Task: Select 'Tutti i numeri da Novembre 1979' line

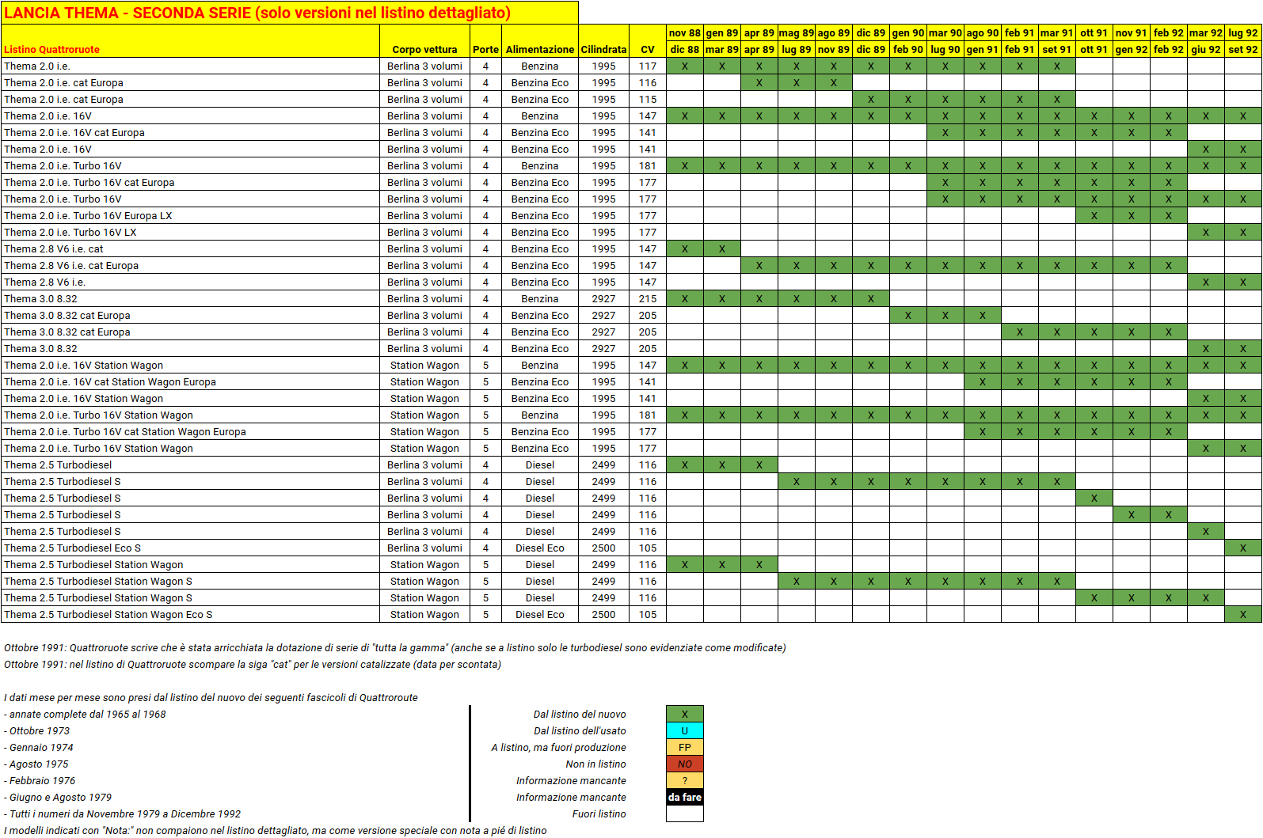Action: tap(122, 813)
